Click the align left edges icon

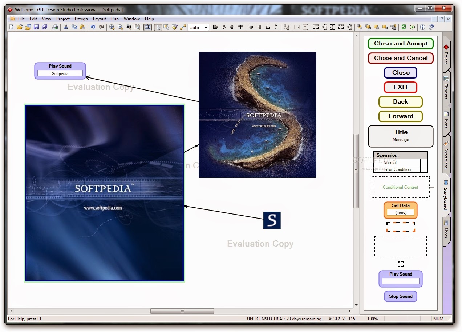click(x=215, y=27)
